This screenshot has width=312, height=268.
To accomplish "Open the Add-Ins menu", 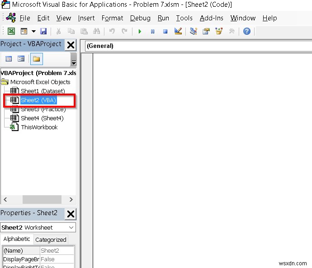I will pos(211,18).
